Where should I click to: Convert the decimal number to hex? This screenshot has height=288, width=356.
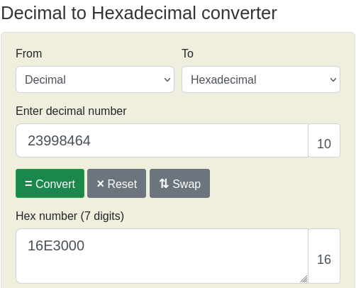[50, 183]
